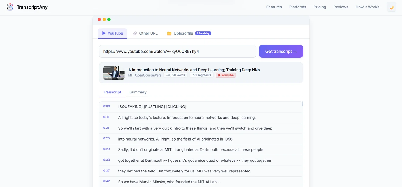Click the green window dot
This screenshot has width=402, height=187.
109,20
